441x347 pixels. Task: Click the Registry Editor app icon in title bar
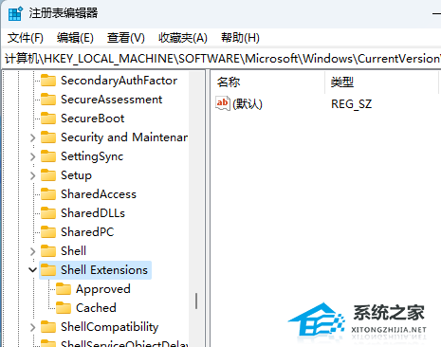[15, 14]
